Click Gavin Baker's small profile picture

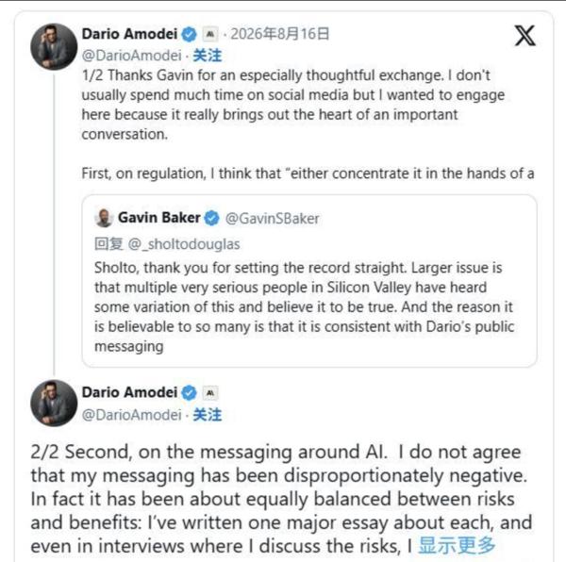tap(104, 218)
